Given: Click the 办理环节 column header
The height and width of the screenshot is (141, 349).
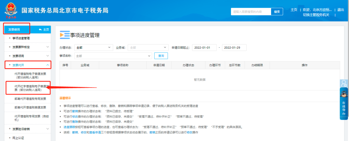Looking at the screenshot, I should tap(215, 65).
